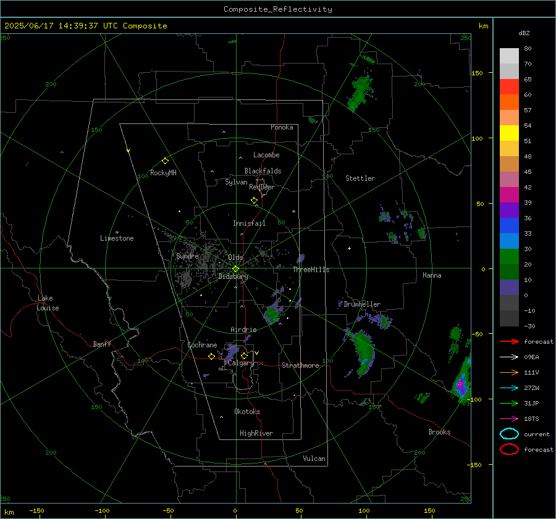
Task: Pick the bright red 65-60 dBZ swatch
Action: click(x=509, y=87)
